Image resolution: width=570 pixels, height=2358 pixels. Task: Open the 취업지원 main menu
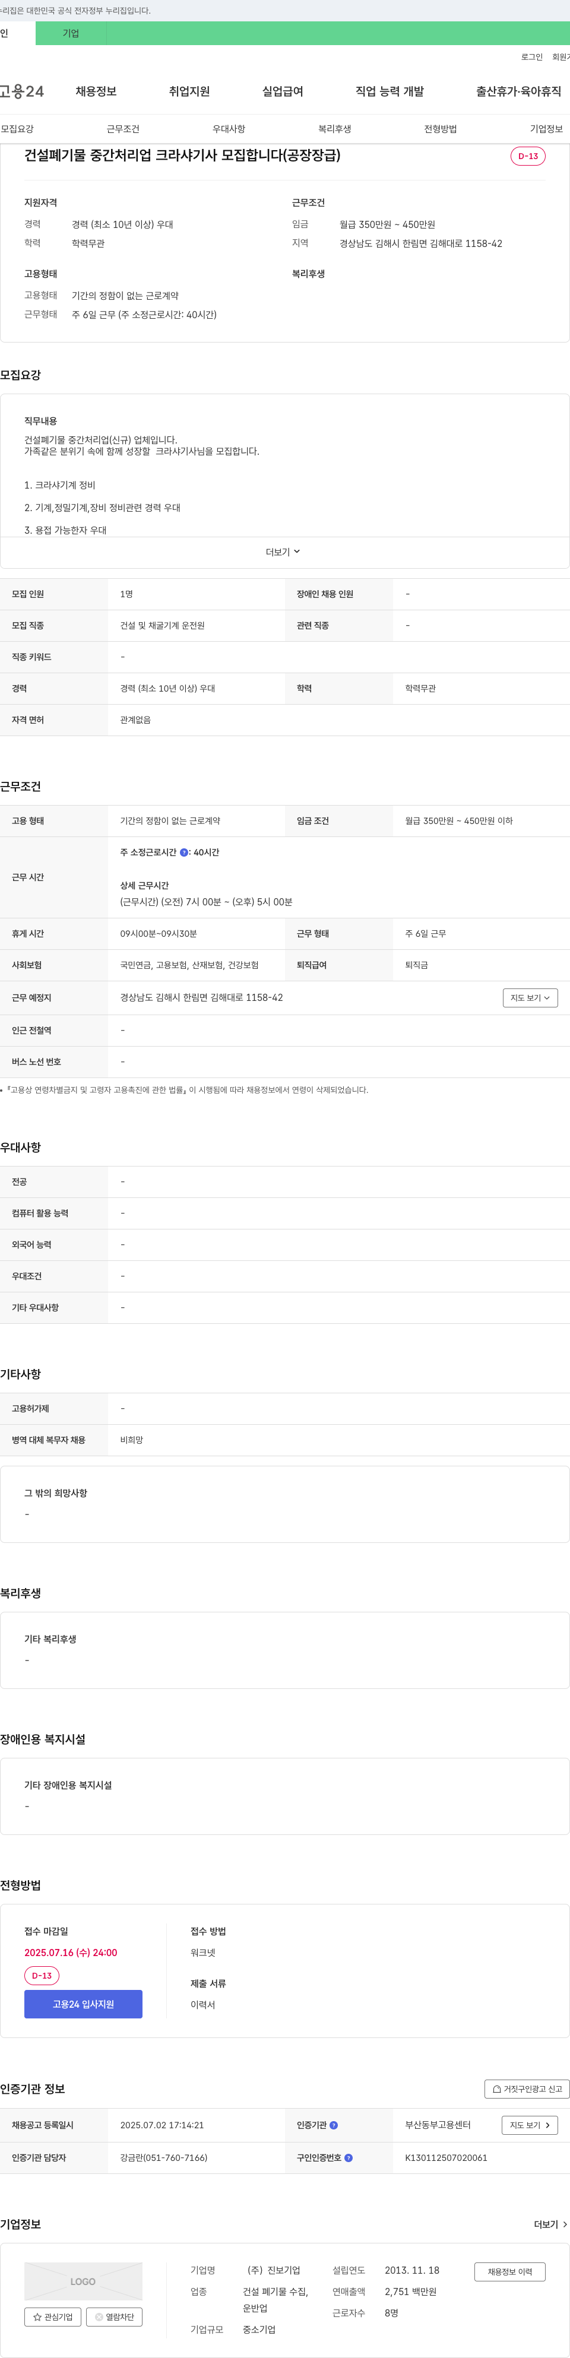[x=189, y=91]
